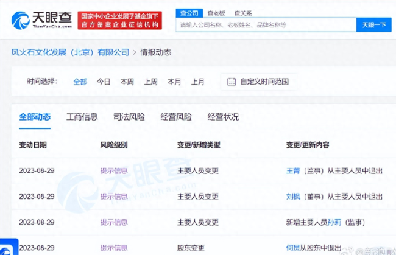Open the 何炅 shareholder link
This screenshot has width=396, height=255.
(293, 248)
